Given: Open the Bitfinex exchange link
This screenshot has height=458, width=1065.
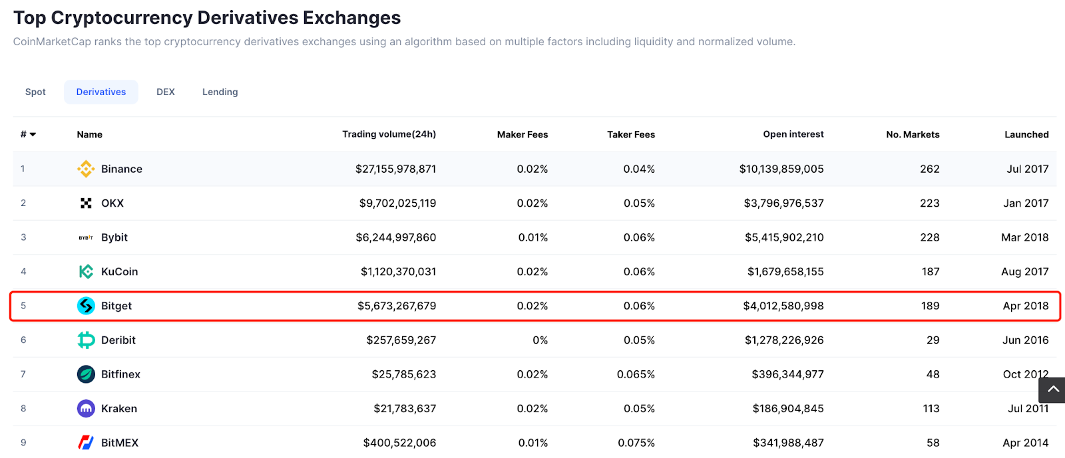Looking at the screenshot, I should coord(121,374).
